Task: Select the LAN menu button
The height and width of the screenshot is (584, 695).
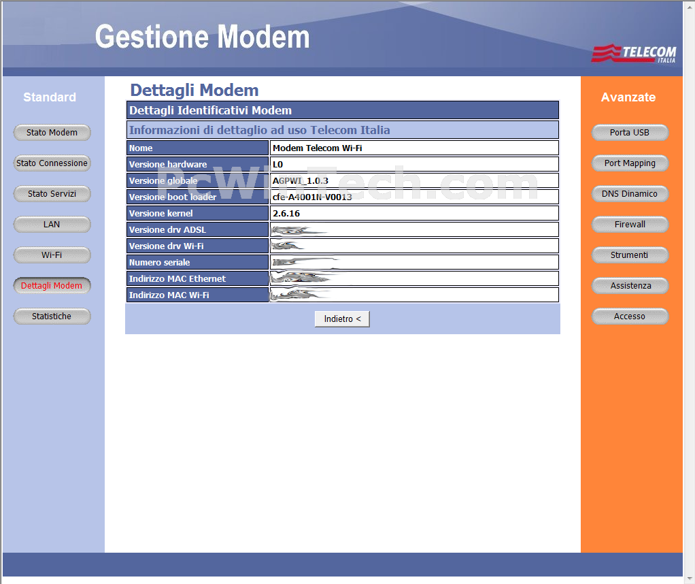Action: point(52,224)
